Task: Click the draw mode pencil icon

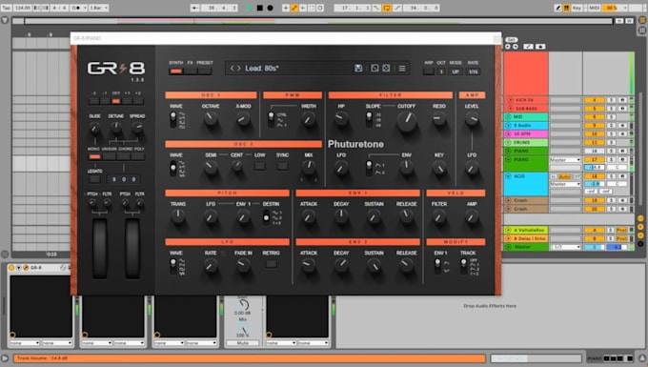Action: coord(557,8)
